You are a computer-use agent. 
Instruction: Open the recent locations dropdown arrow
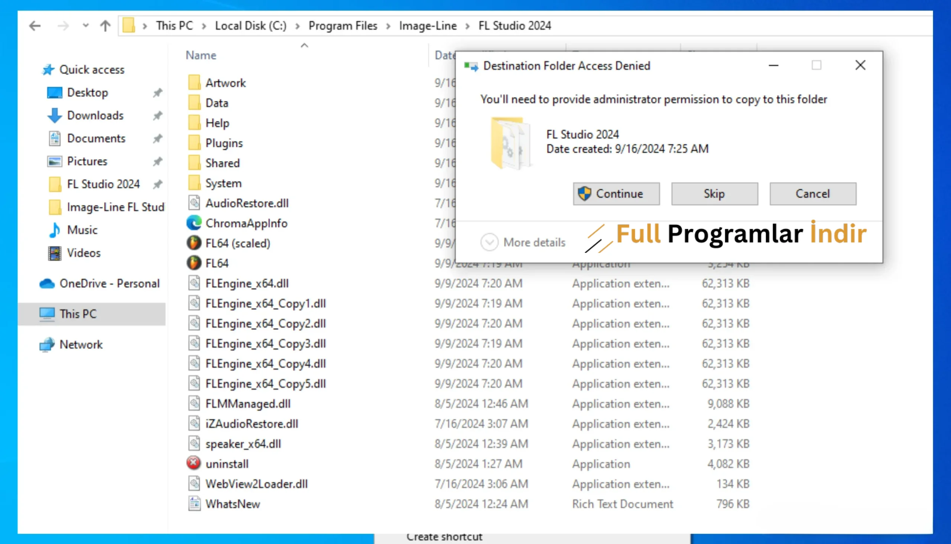click(85, 26)
